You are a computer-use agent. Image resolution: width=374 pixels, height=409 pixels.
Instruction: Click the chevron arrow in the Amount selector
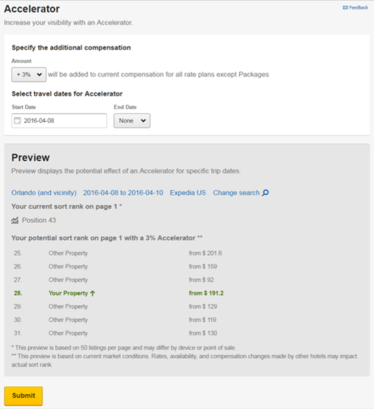39,74
